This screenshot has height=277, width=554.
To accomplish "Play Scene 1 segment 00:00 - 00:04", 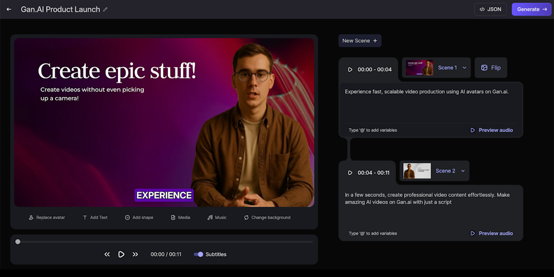I will [x=350, y=70].
